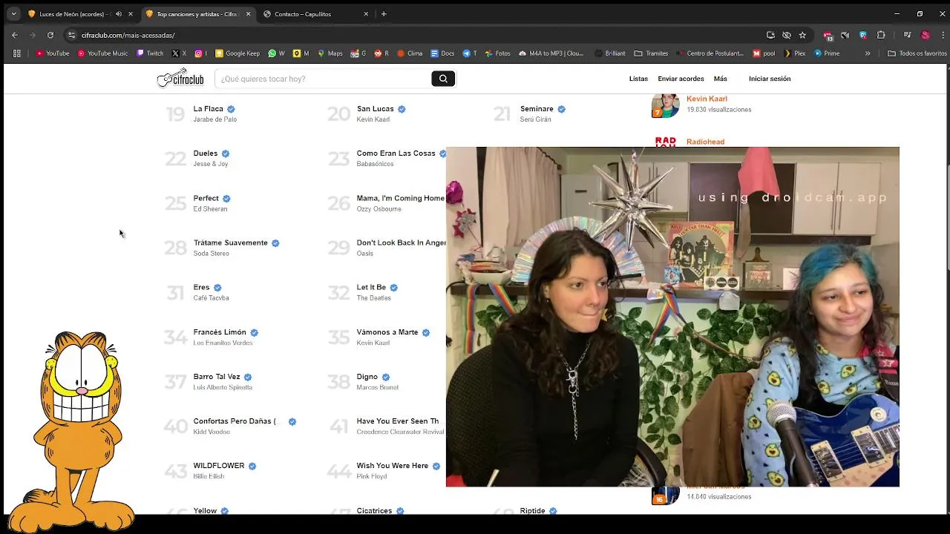Open a new browser tab
The image size is (950, 534).
pos(384,14)
